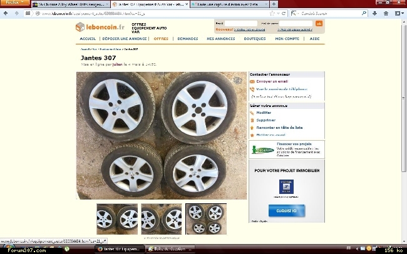Open the Accueil menu item
Viewport: 407px width, 254px height.
point(88,39)
